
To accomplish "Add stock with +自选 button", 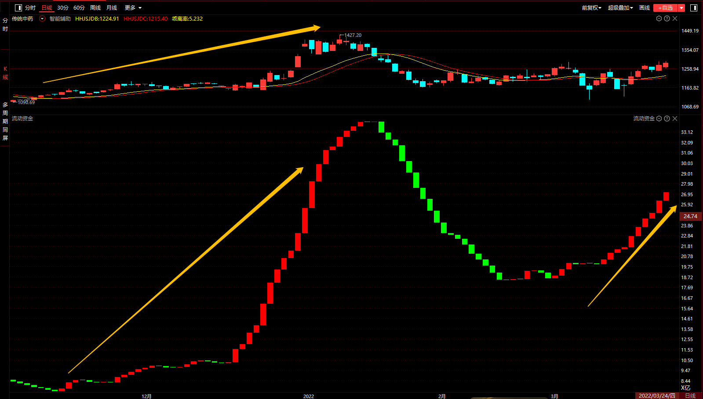I will (666, 8).
